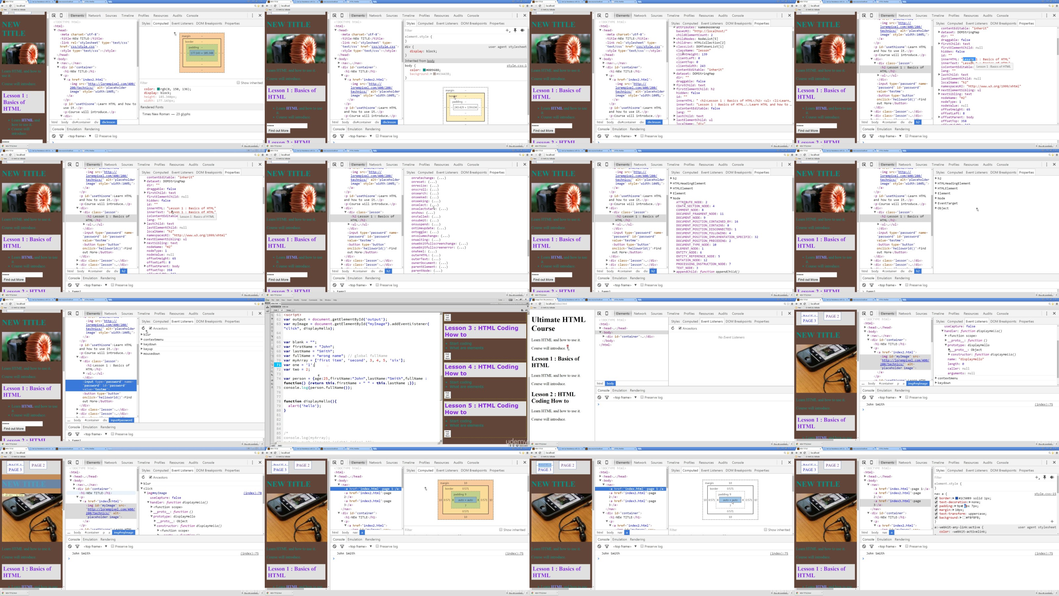Screen dimensions: 1059x596
Task: Click Dreamweaver Code view button
Action: (276, 310)
